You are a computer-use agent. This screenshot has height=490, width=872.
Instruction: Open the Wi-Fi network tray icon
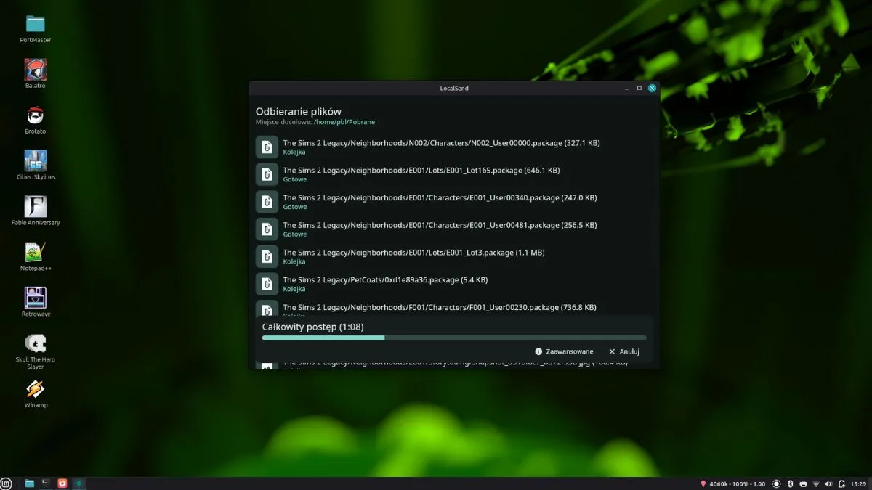click(x=816, y=483)
